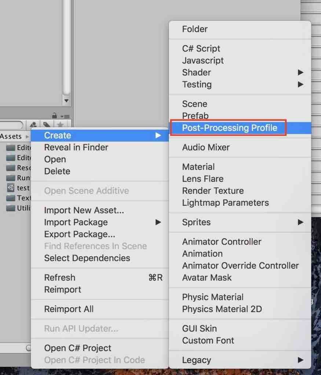Create a GUI Skin
Screen dimensions: 321x375
click(x=240, y=328)
